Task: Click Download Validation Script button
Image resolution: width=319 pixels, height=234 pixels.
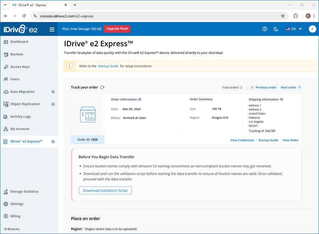Action: (105, 190)
